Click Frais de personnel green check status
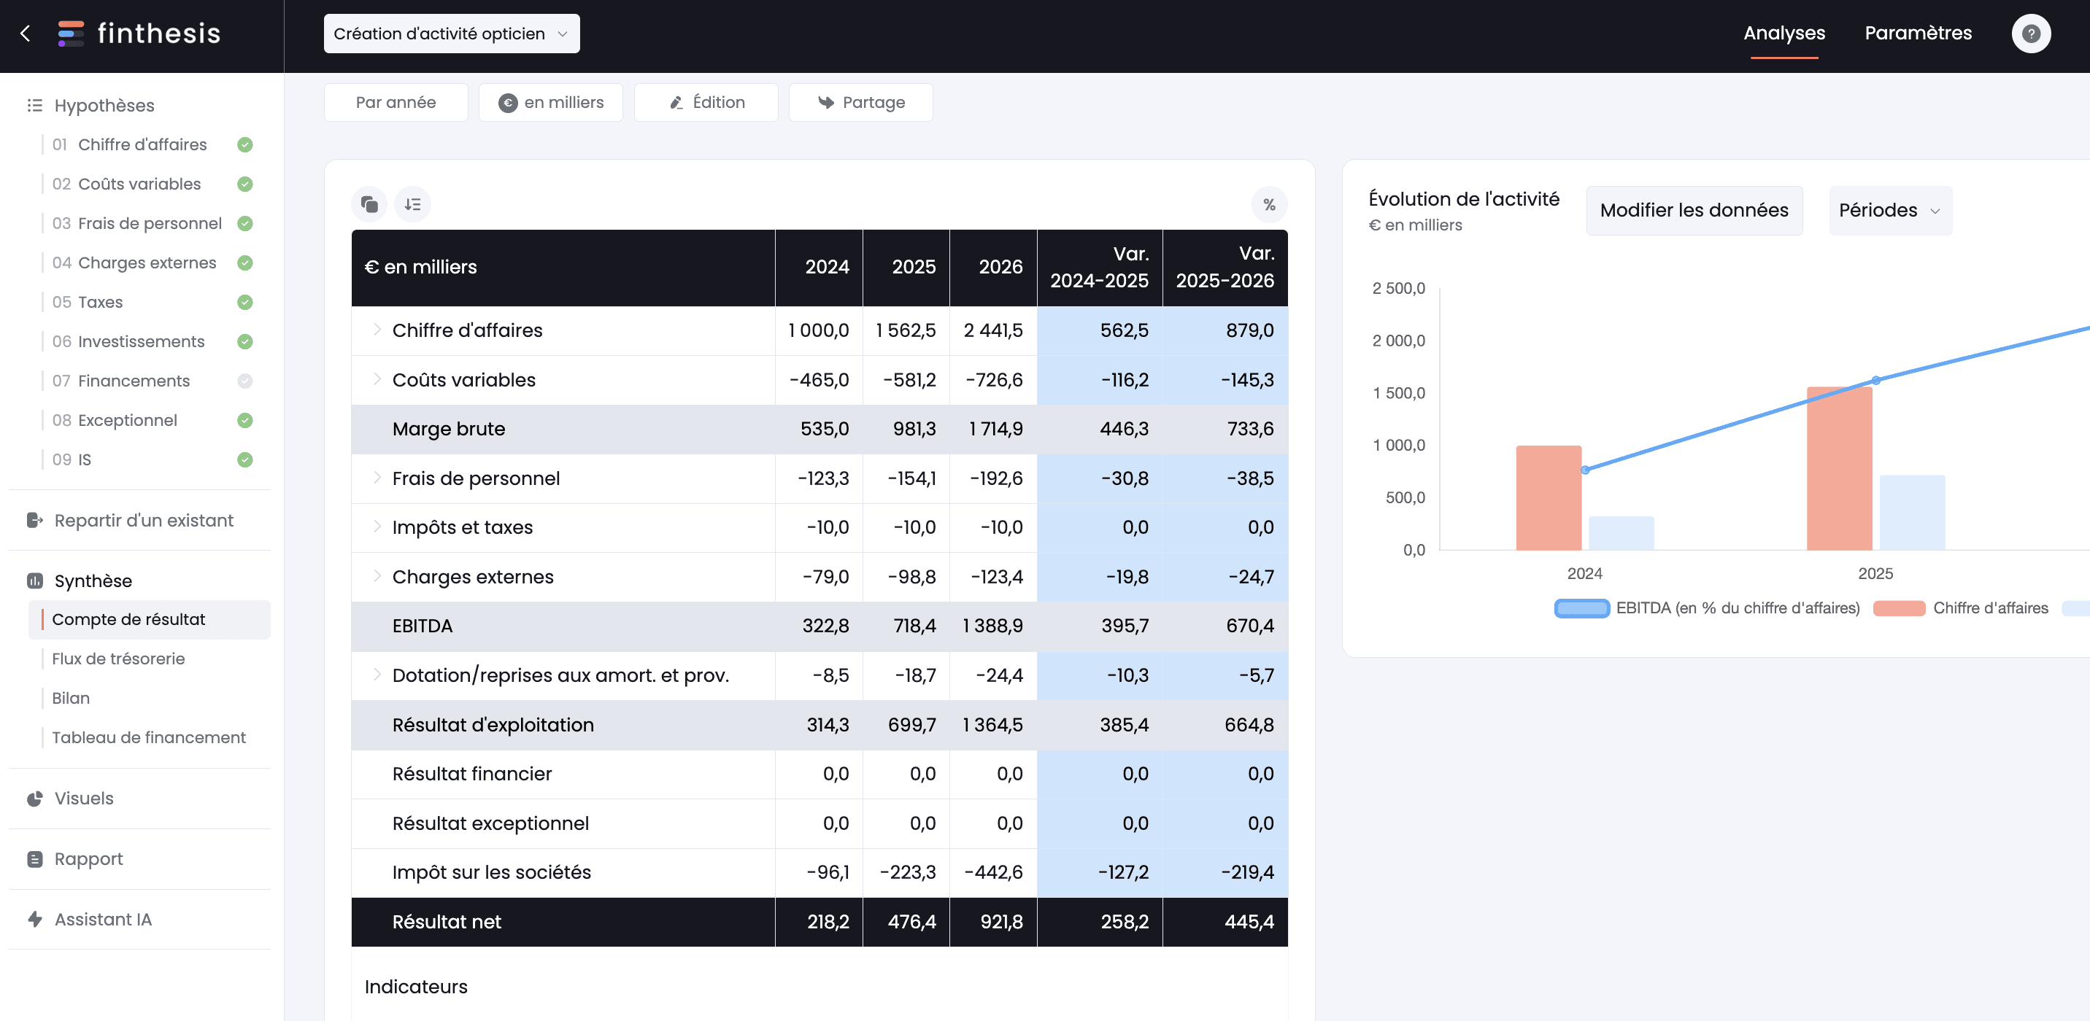 245,223
